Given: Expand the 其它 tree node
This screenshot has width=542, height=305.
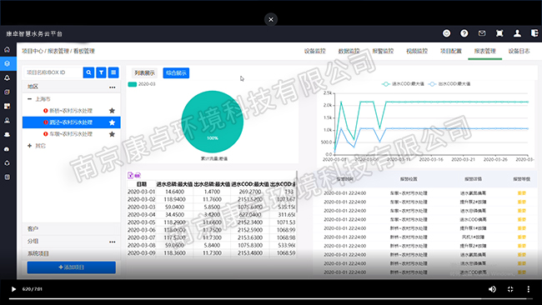Looking at the screenshot, I should [x=30, y=146].
